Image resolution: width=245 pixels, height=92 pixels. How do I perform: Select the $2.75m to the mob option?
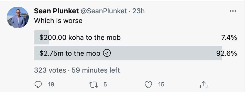(x=135, y=53)
